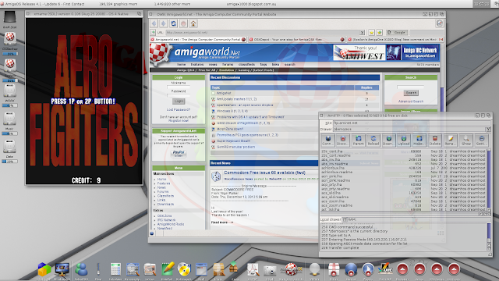Click the AmiFTP Site field

(412, 123)
